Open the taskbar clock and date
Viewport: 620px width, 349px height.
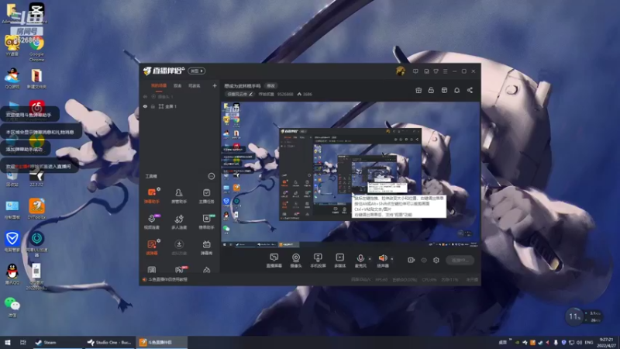(606, 342)
